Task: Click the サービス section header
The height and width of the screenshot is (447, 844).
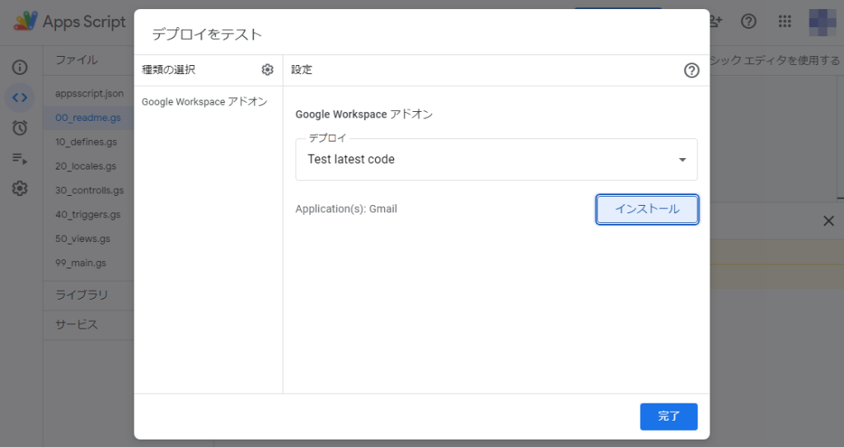Action: 77,324
